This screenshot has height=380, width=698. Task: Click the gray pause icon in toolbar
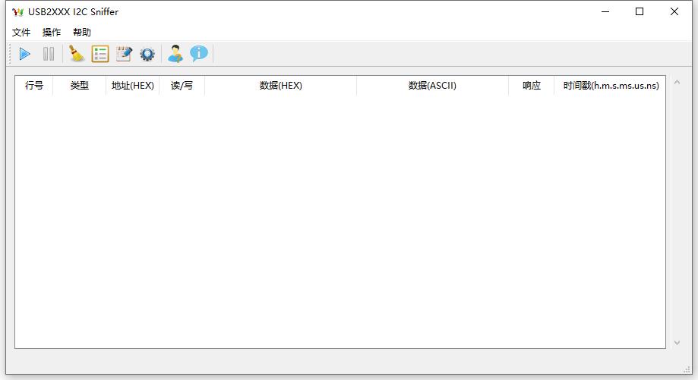(x=49, y=54)
